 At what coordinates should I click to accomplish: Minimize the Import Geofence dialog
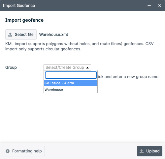click(149, 6)
